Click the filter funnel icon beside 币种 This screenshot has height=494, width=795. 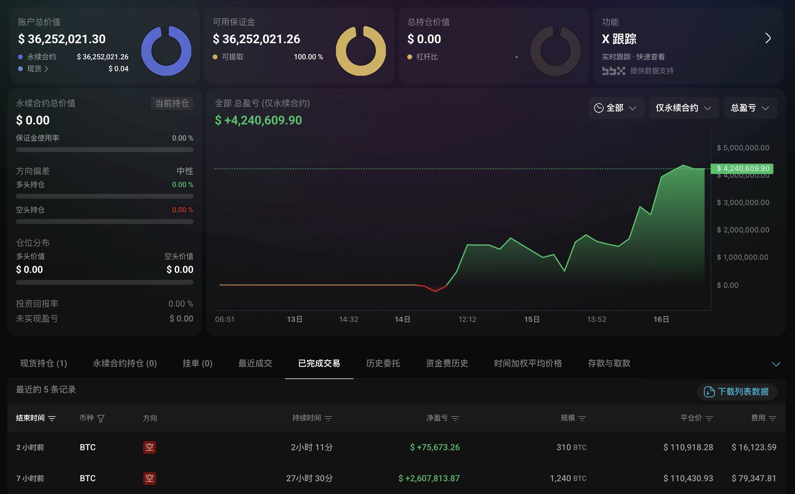tap(101, 419)
